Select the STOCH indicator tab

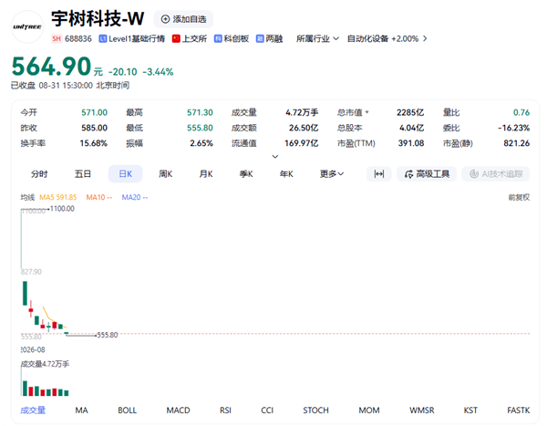(315, 410)
